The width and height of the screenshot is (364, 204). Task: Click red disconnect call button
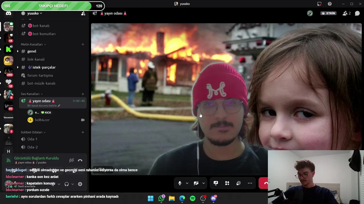click(x=264, y=183)
